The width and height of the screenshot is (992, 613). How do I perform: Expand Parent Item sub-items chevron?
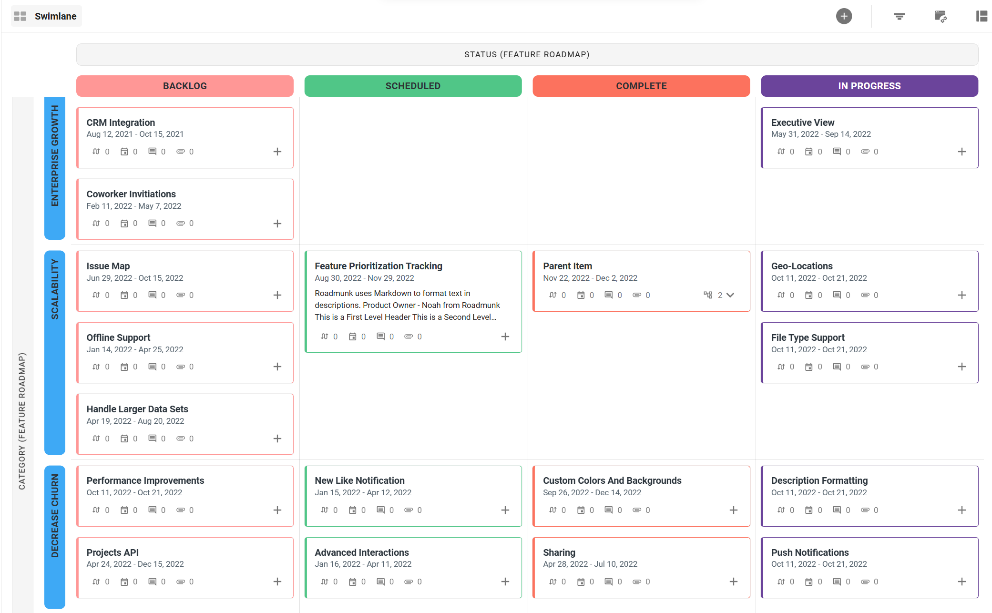(x=730, y=295)
